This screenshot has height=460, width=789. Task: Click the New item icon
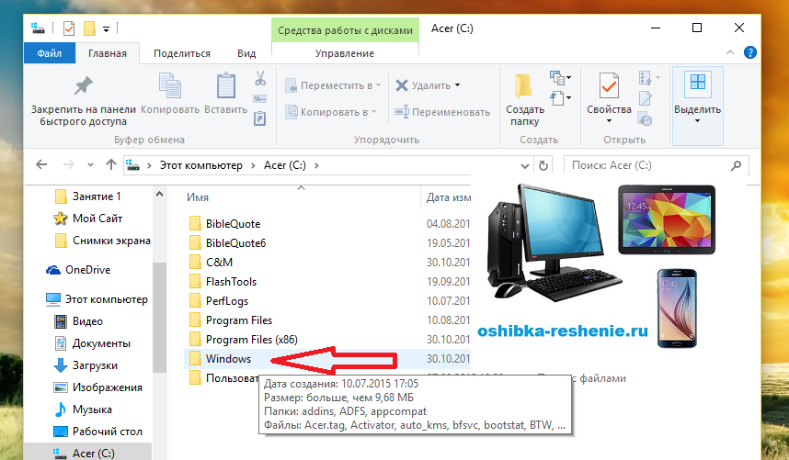pyautogui.click(x=557, y=77)
